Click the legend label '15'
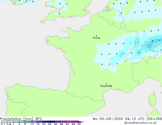 [38, 124]
